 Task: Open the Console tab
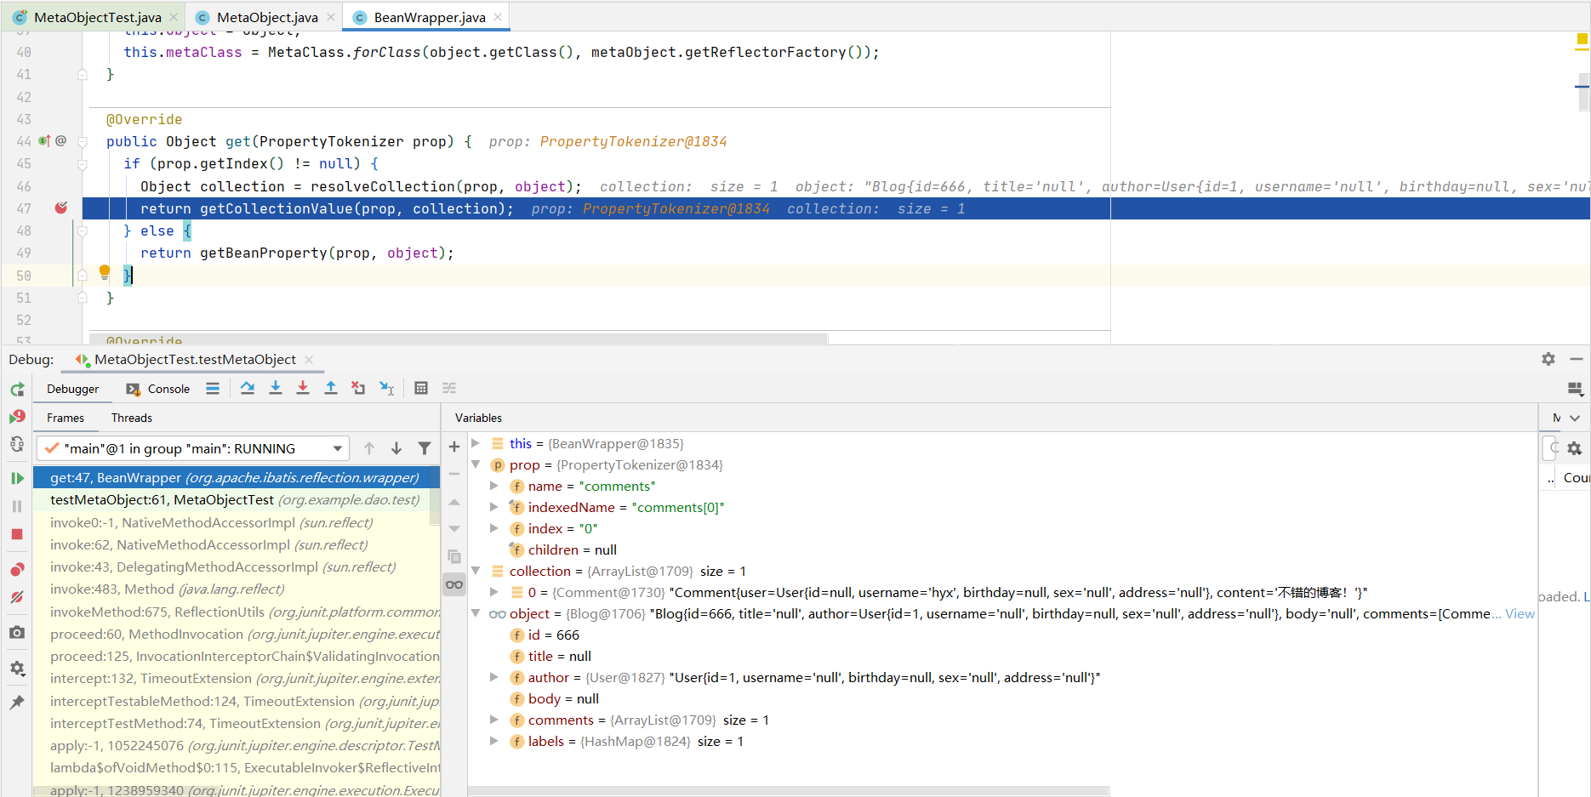pos(159,389)
